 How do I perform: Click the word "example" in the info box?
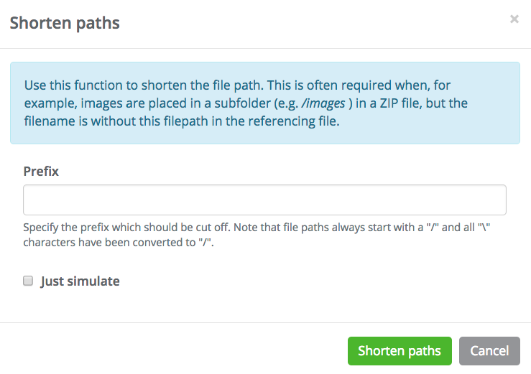[47, 103]
